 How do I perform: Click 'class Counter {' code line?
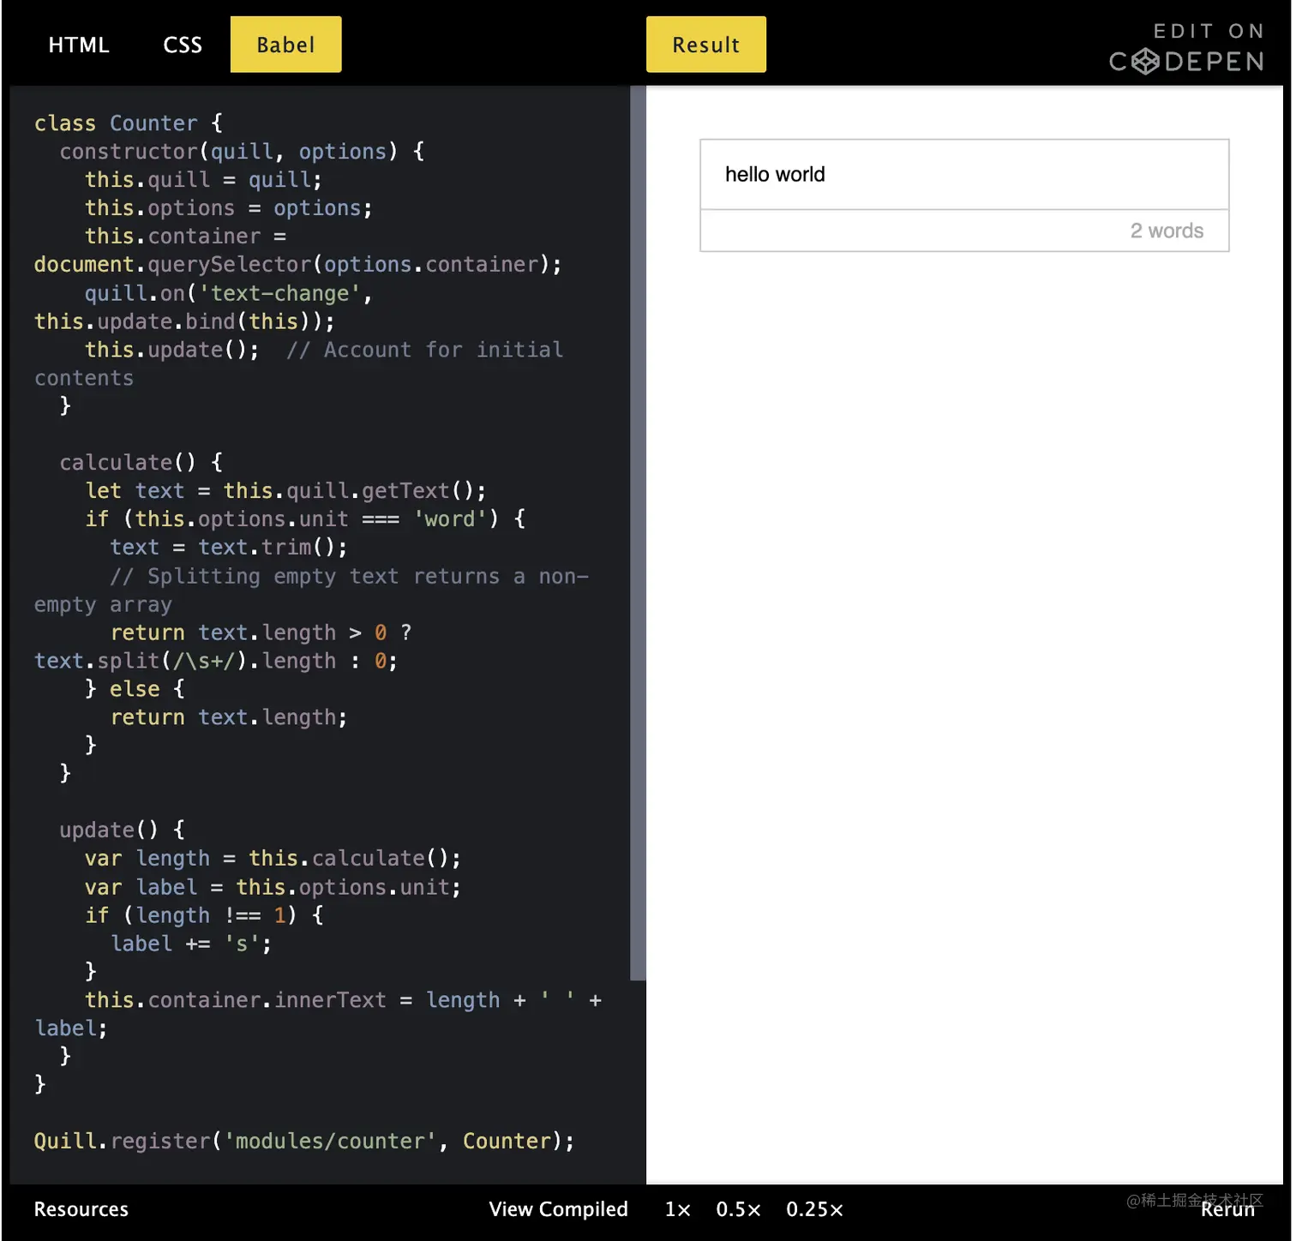coord(129,123)
